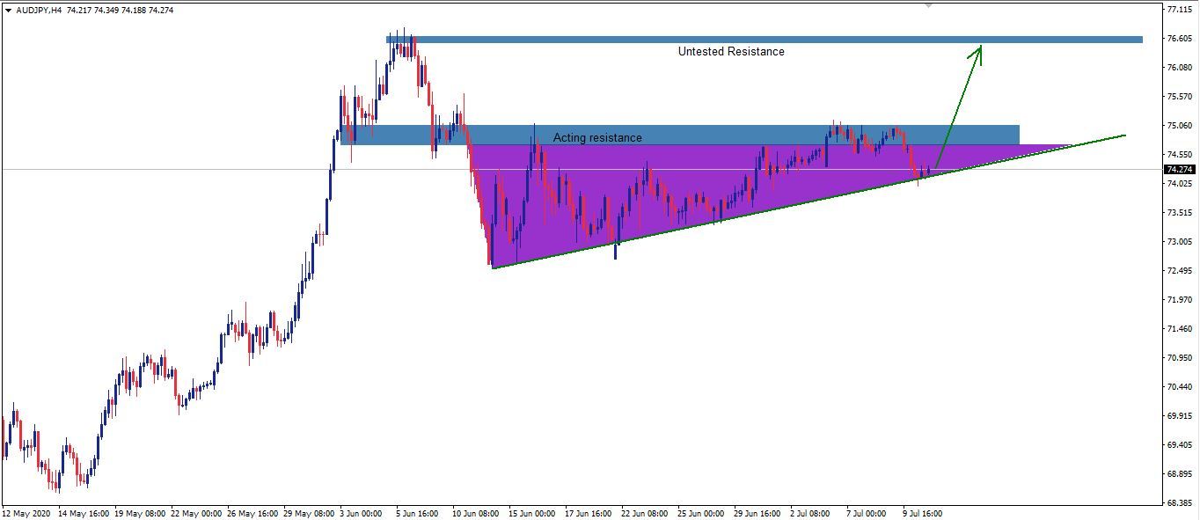This screenshot has width=1200, height=520.
Task: Click the '3 Jun 00:00' date label
Action: click(x=359, y=513)
